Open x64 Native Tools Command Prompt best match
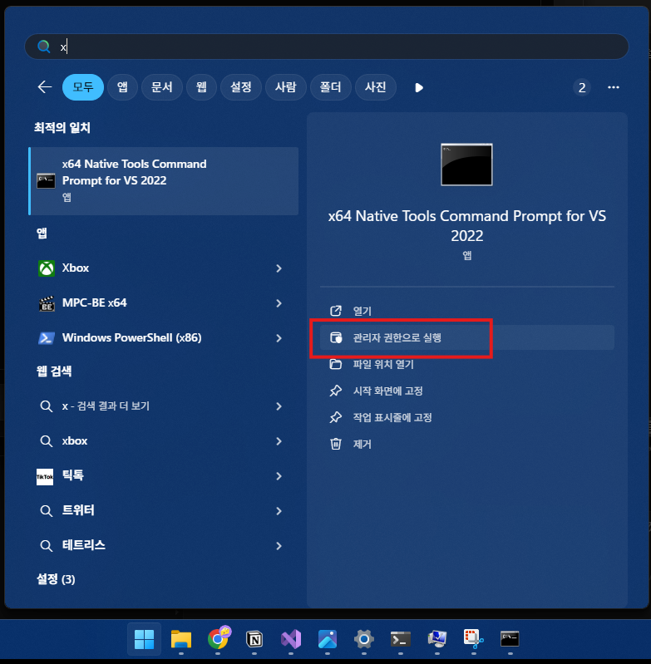This screenshot has height=664, width=651. tap(164, 181)
